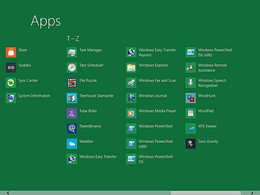Launch Tile Puzzle game icon
This screenshot has width=260, height=195.
(72, 83)
